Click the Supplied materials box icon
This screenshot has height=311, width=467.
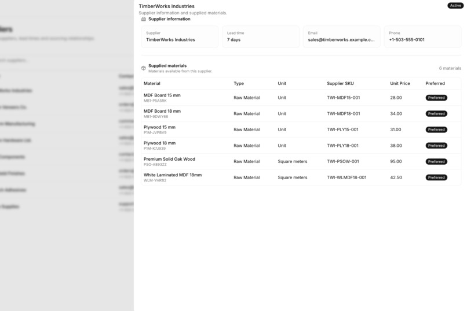point(144,68)
